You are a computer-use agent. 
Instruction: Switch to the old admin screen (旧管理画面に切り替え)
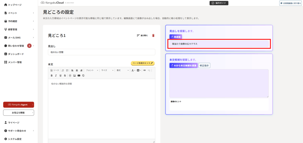point(291,3)
